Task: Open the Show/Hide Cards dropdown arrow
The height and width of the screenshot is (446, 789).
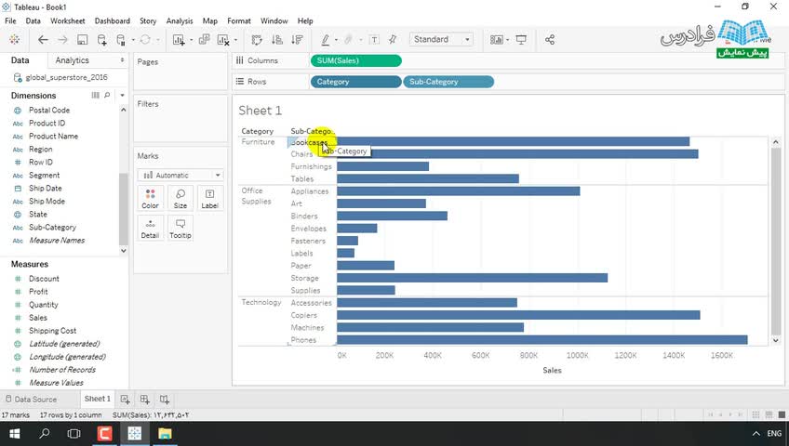Action: pyautogui.click(x=507, y=40)
